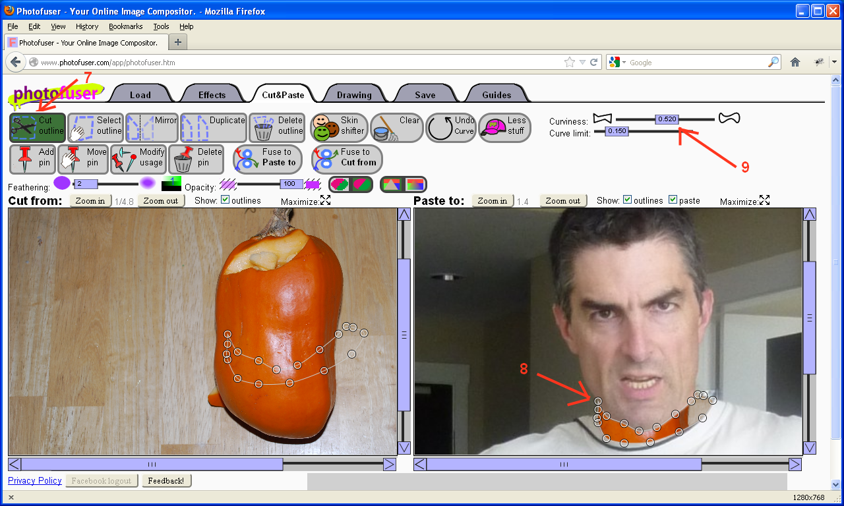Open the Tools menu

pos(161,26)
